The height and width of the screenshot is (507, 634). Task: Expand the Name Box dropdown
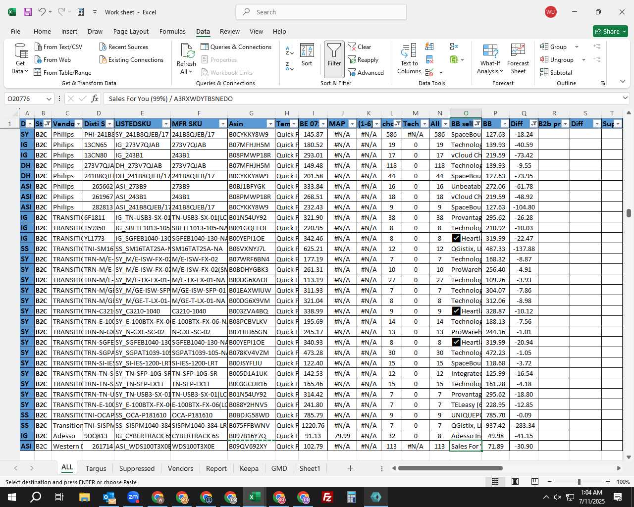pyautogui.click(x=49, y=99)
